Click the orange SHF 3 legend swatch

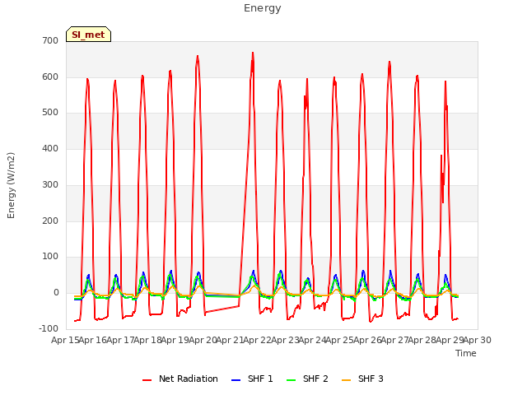346,380
